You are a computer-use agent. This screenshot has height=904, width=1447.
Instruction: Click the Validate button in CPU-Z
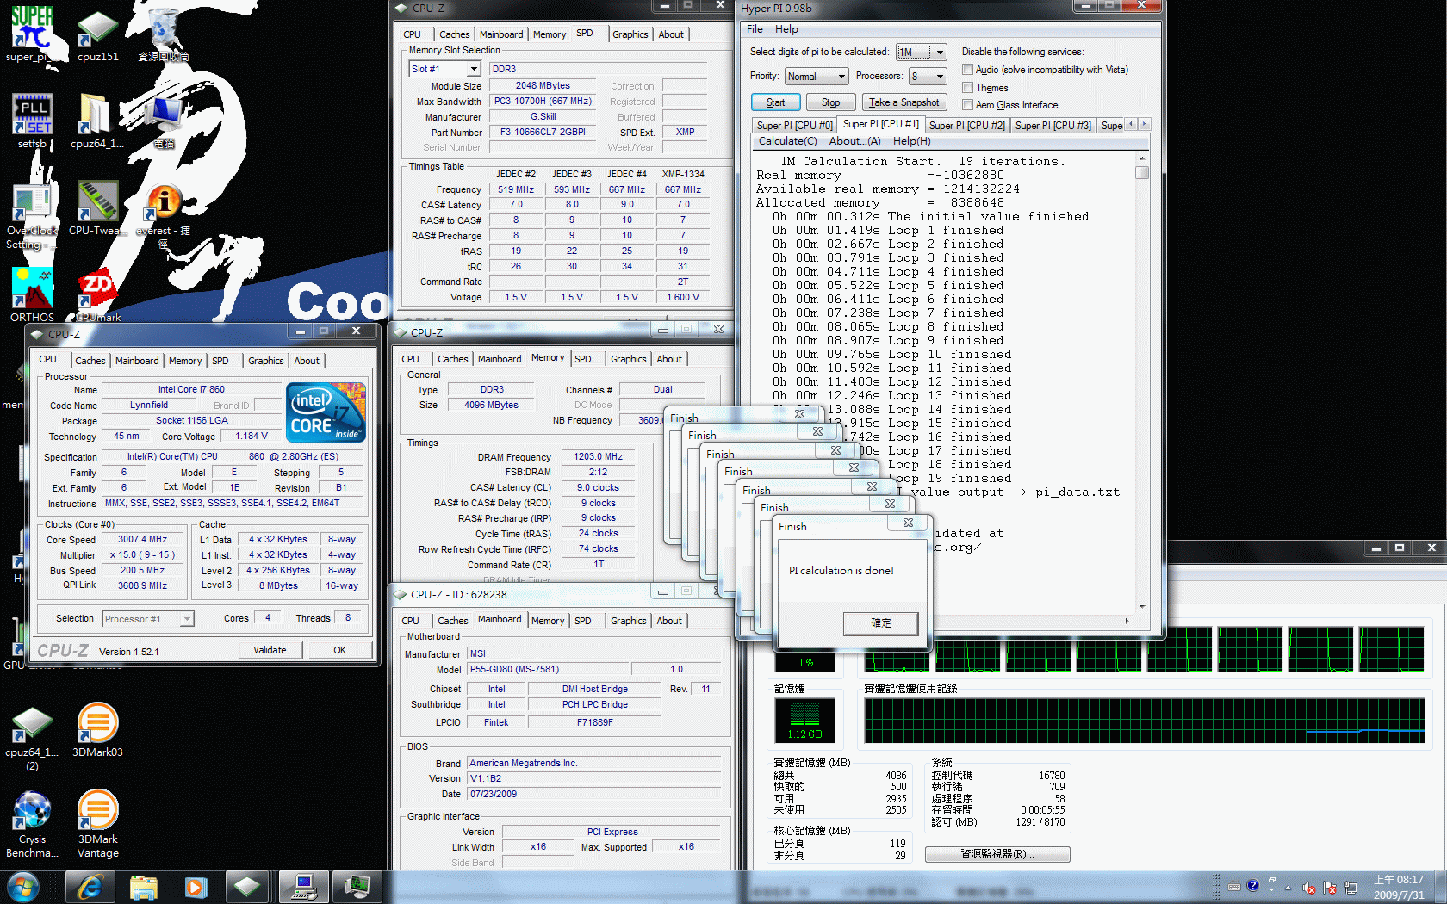270,650
